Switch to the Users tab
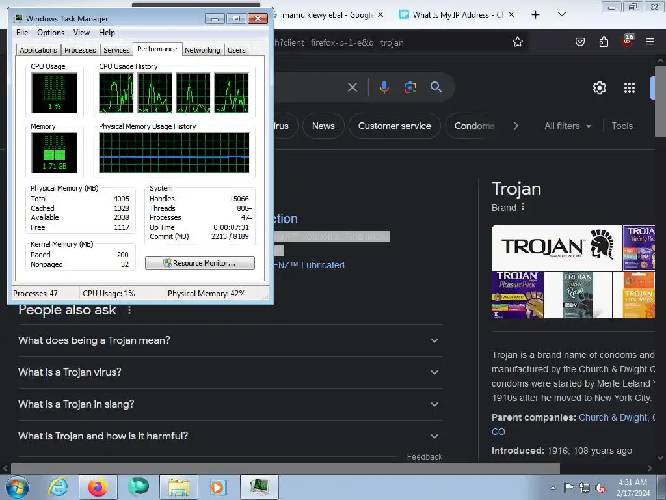This screenshot has height=500, width=666. click(236, 50)
